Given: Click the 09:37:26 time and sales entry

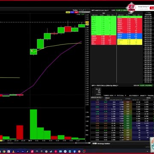Looking at the screenshot, I should click(x=148, y=17).
